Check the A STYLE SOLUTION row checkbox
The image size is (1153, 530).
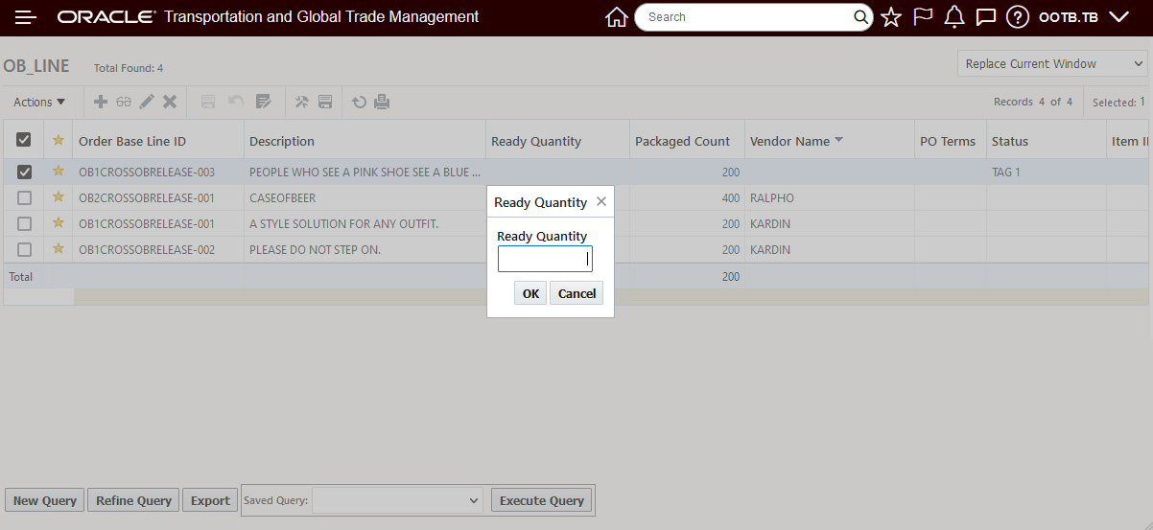click(24, 223)
